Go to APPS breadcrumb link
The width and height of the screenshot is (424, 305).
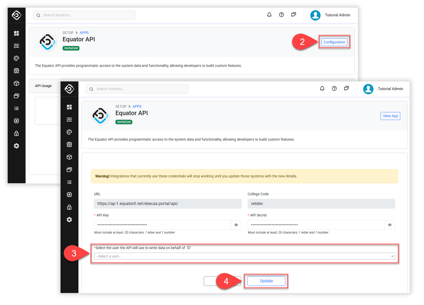click(137, 106)
